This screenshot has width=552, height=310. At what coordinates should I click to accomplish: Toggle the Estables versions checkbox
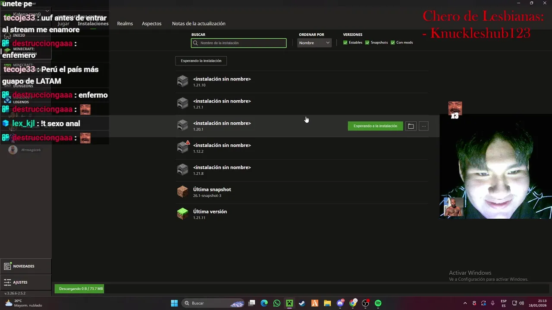coord(345,43)
